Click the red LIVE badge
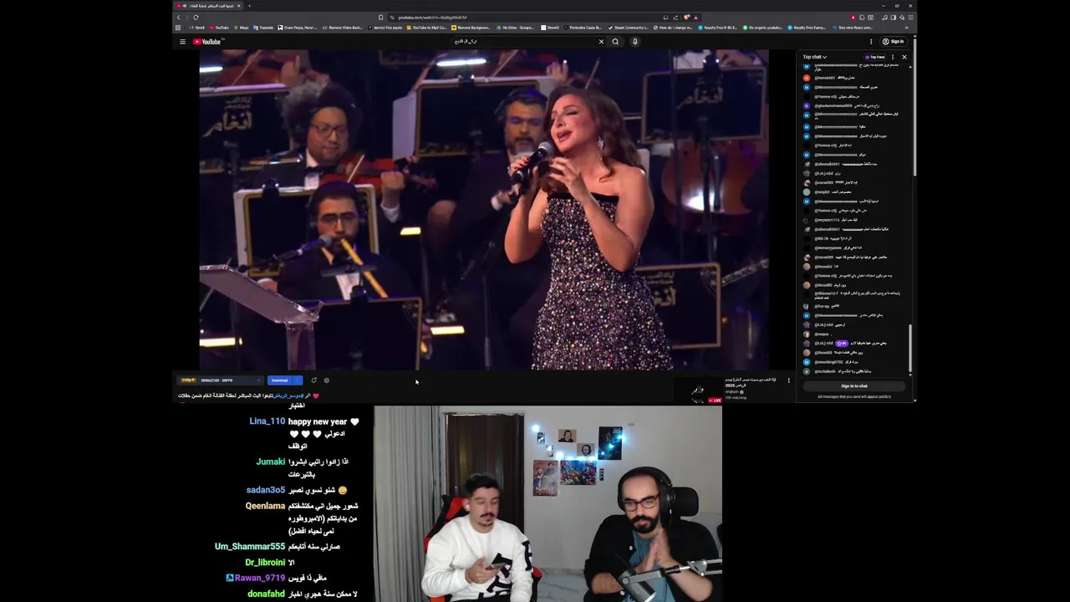This screenshot has width=1070, height=602. pos(715,400)
